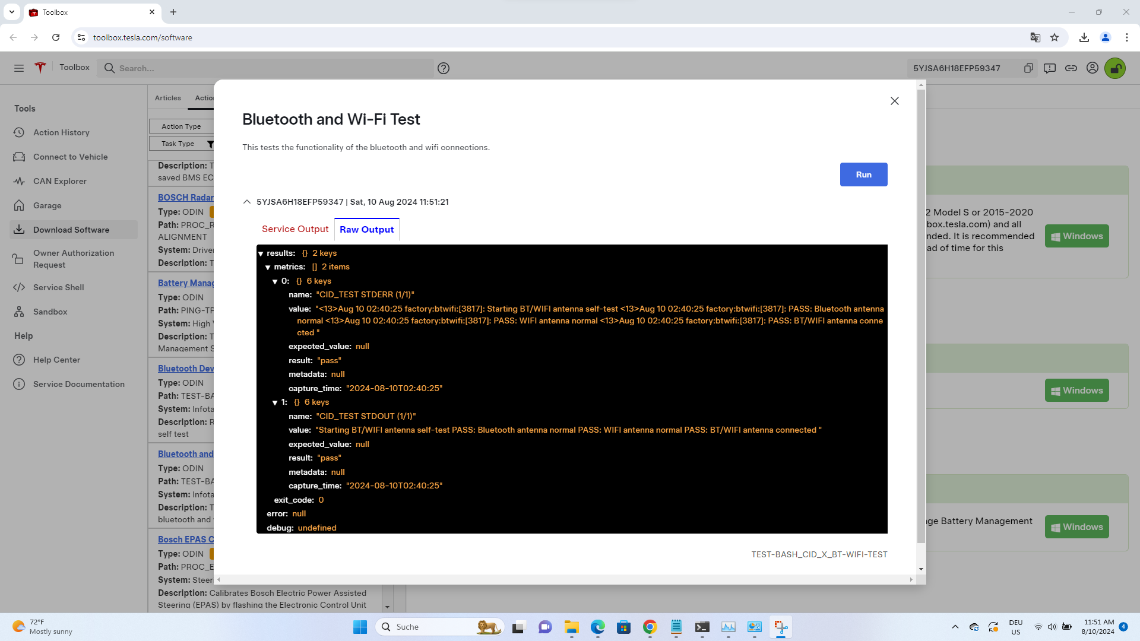Screen dimensions: 1140x641
Task: Reload the browser page
Action: coord(56,37)
